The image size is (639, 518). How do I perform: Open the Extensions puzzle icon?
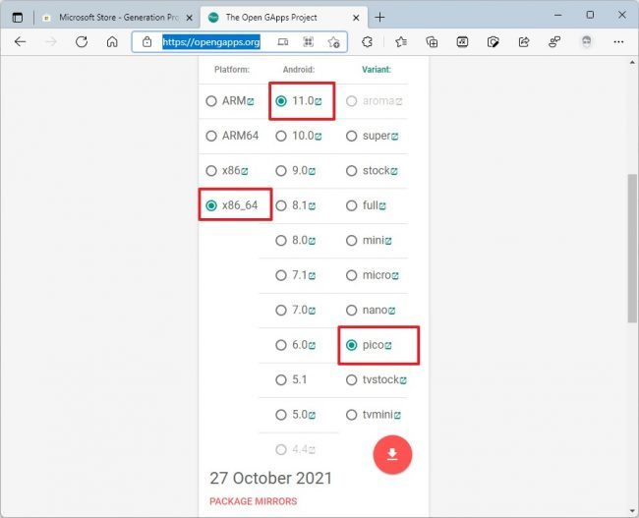[x=368, y=41]
